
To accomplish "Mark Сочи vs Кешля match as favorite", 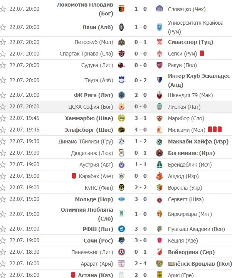I will (x=3, y=241).
